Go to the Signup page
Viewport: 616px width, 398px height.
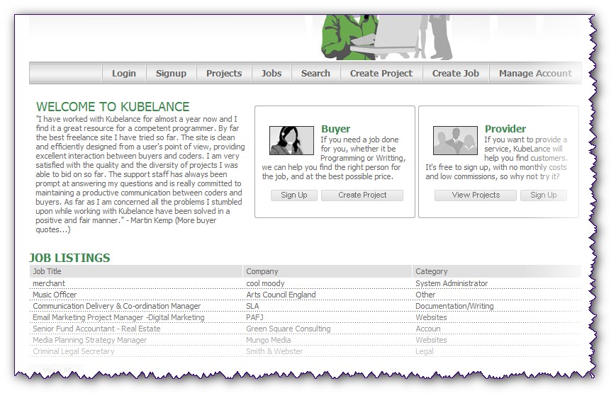click(x=171, y=73)
